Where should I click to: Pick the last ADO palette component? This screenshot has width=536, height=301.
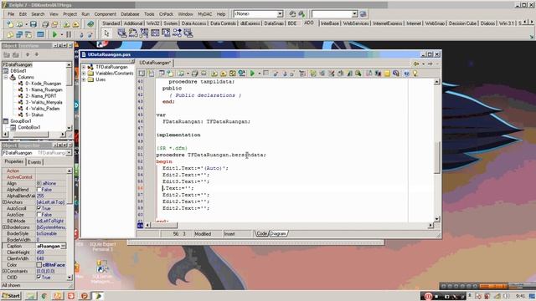[x=188, y=33]
